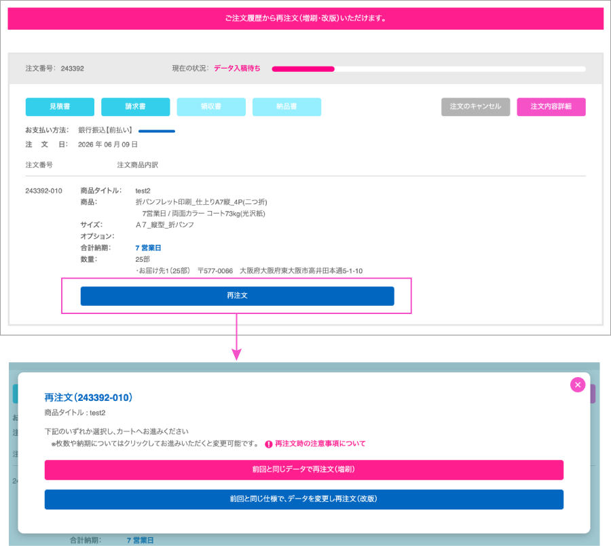Image resolution: width=611 pixels, height=546 pixels.
Task: Click the top pink banner about 再注文
Action: tap(305, 18)
